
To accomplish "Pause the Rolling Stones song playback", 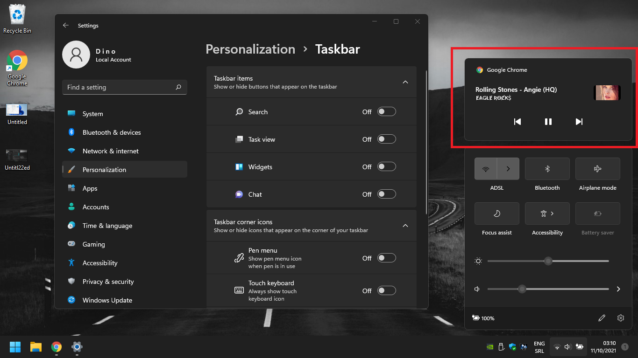I will tap(548, 122).
